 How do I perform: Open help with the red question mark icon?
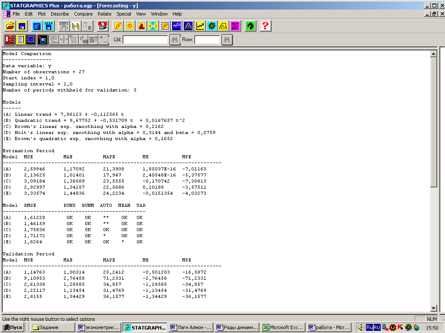pyautogui.click(x=266, y=26)
